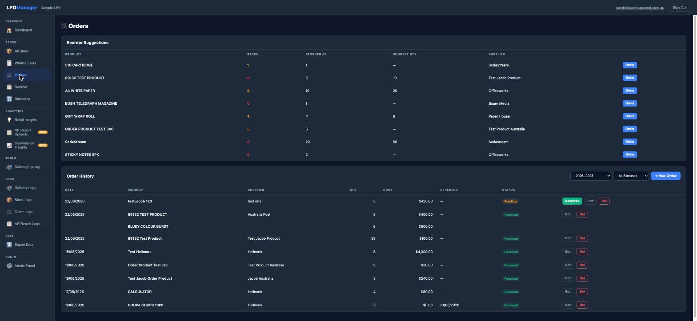Click the Weekly Sales icon
This screenshot has height=321, width=697.
pyautogui.click(x=9, y=63)
